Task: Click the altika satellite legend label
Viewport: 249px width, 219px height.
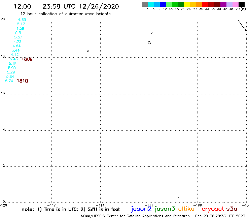Action: click(186, 209)
